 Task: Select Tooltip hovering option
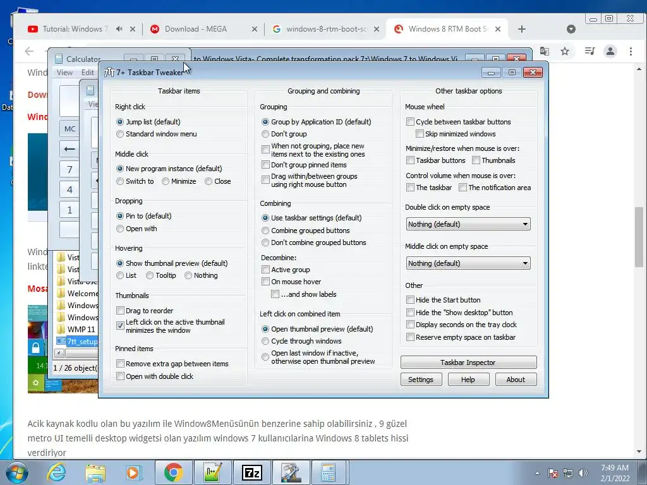point(150,275)
